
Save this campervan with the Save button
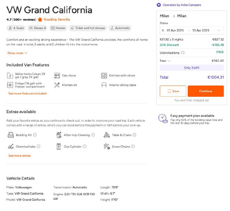click(173, 91)
